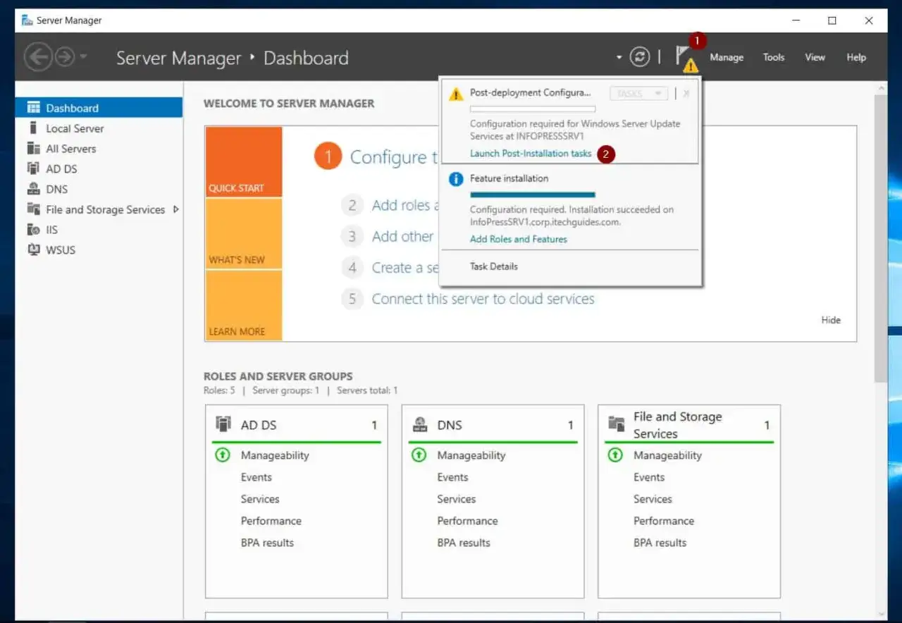Open the Manage menu
Image resolution: width=902 pixels, height=623 pixels.
click(727, 57)
